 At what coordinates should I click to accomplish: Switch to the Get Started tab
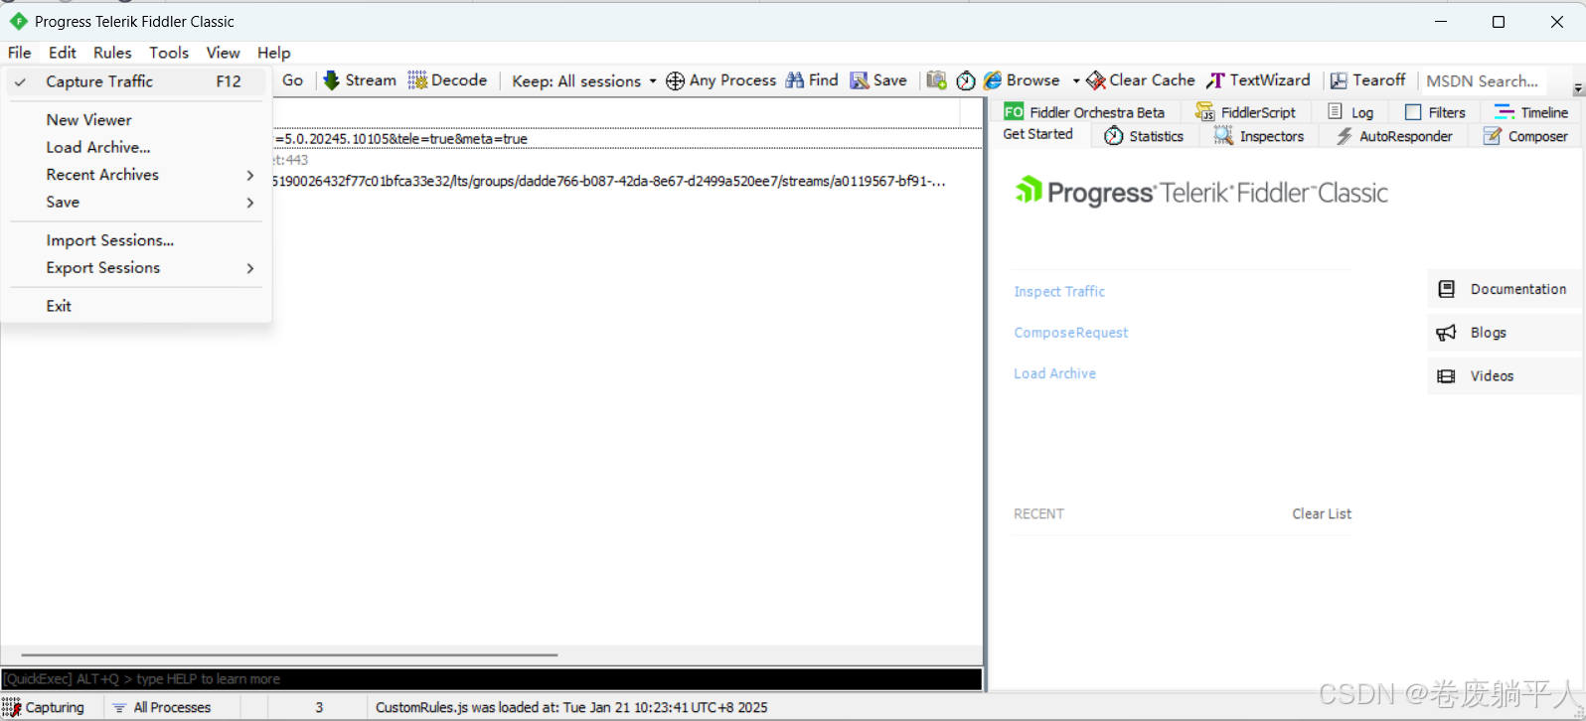[x=1038, y=135]
